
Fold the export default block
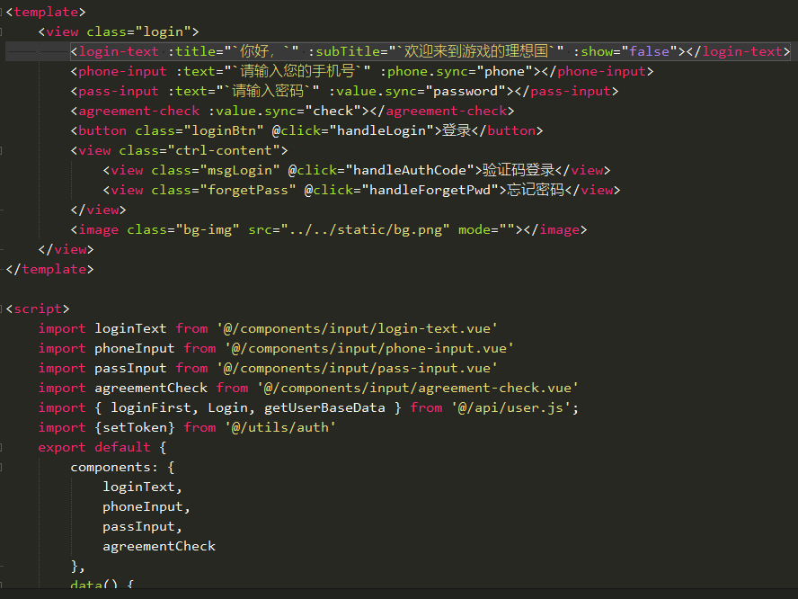[3, 448]
